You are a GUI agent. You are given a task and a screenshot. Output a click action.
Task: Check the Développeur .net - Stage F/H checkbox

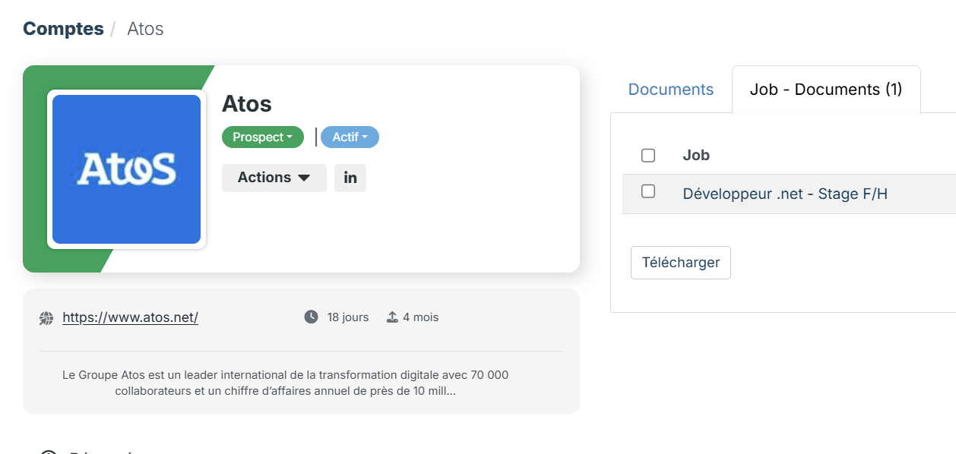click(x=648, y=191)
